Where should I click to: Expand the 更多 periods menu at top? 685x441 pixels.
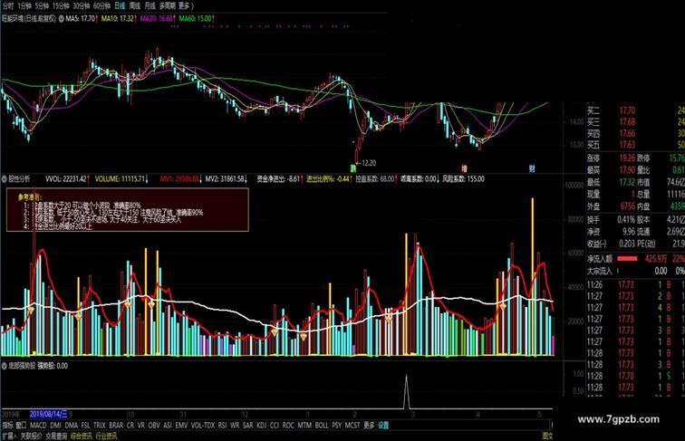coord(184,6)
